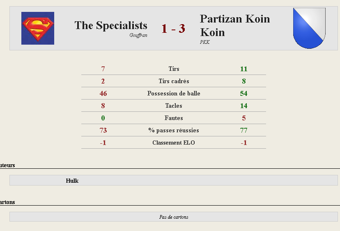Click the Fautes statistic label
340x231 pixels.
(x=174, y=118)
